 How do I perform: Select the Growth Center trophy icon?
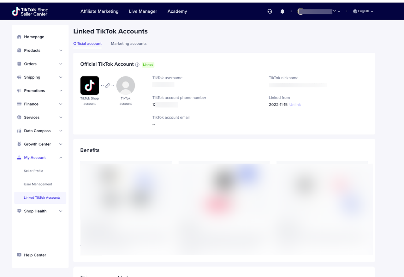[19, 144]
